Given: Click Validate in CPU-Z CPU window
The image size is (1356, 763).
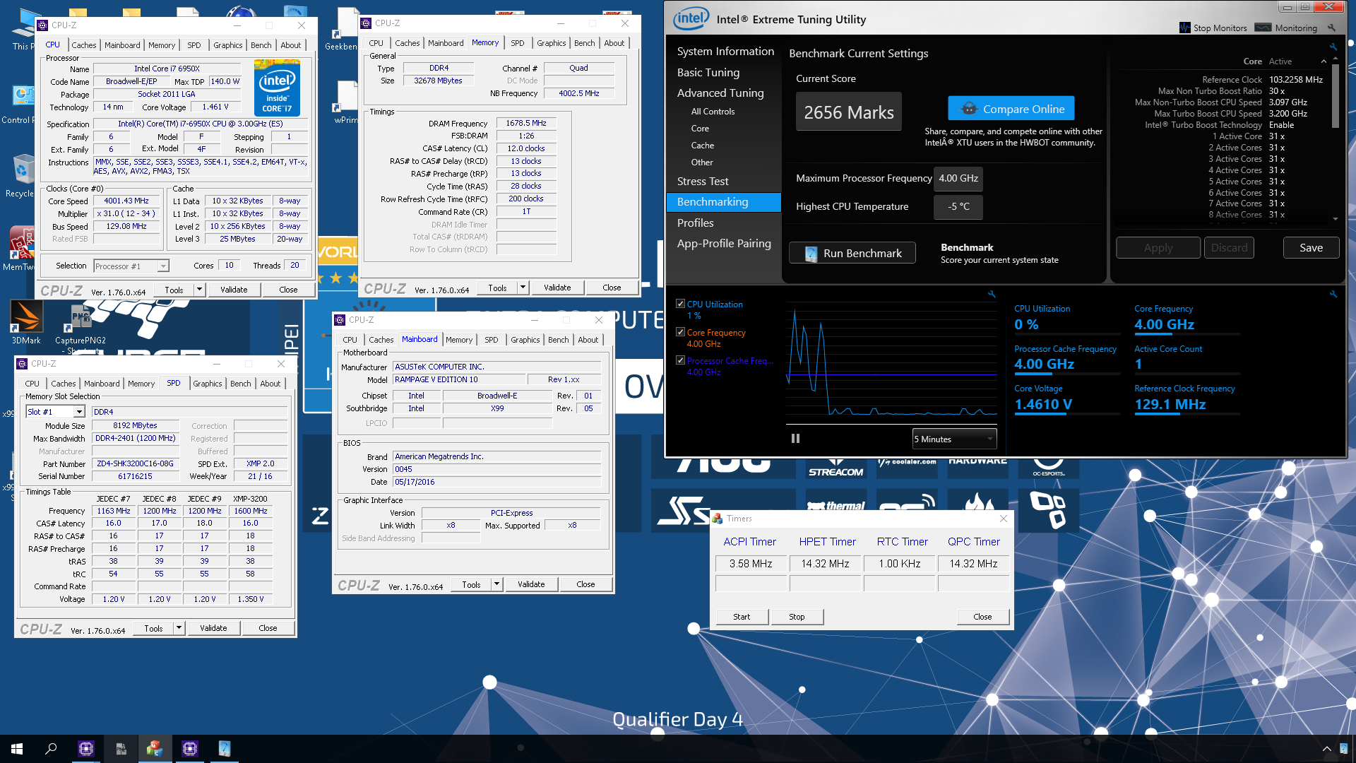Looking at the screenshot, I should click(234, 290).
